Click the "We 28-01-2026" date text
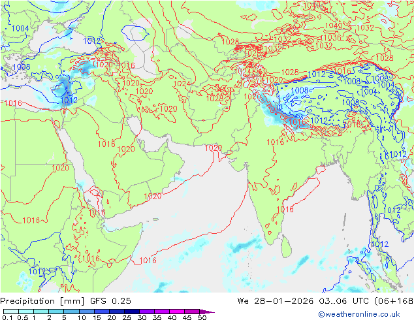 (x=276, y=300)
